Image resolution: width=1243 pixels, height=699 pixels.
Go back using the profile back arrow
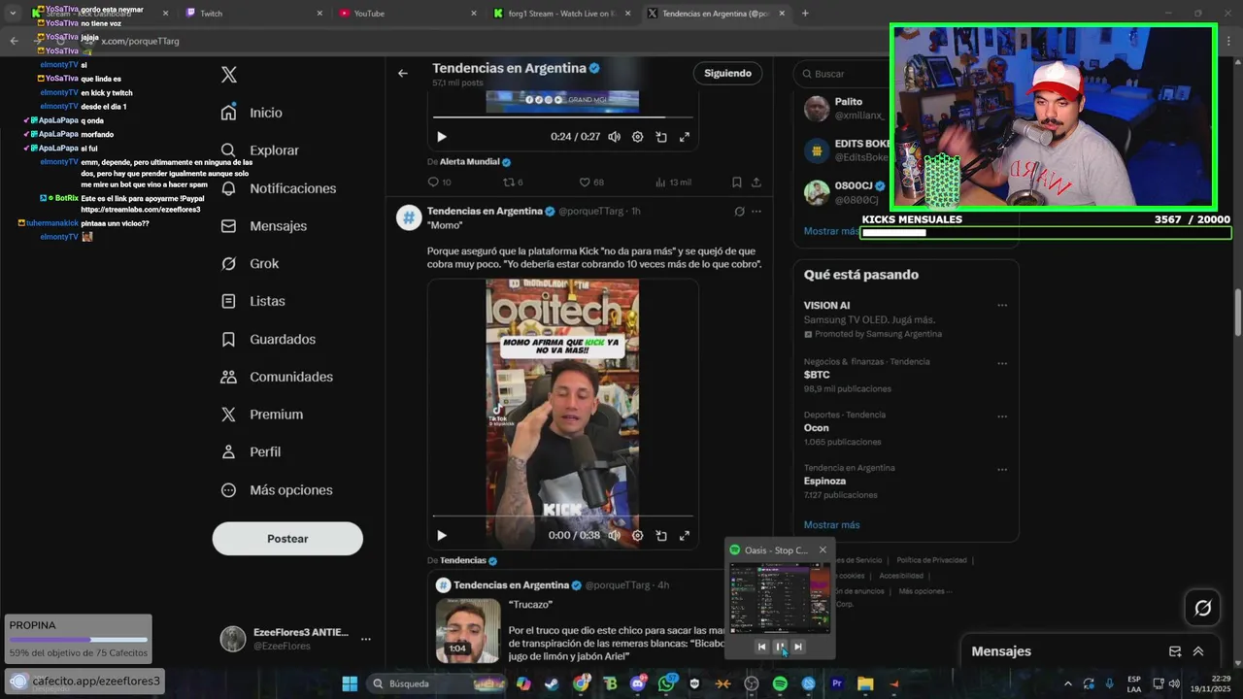tap(403, 73)
